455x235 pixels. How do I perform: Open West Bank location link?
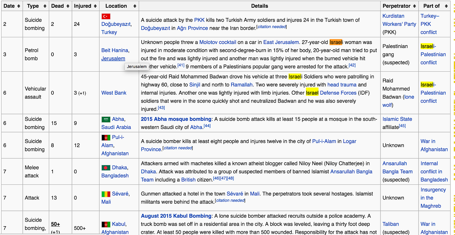click(x=114, y=93)
